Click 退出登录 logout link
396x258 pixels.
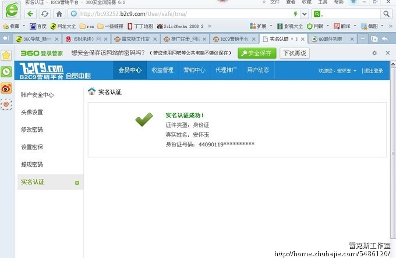point(373,71)
